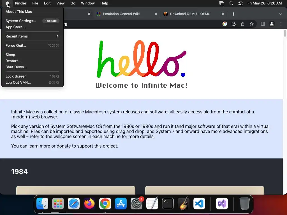Close the first browser tab

[x=89, y=14]
